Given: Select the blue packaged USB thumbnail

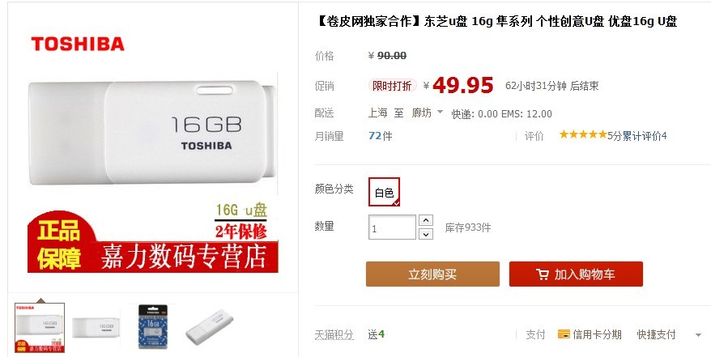Looking at the screenshot, I should tap(153, 327).
